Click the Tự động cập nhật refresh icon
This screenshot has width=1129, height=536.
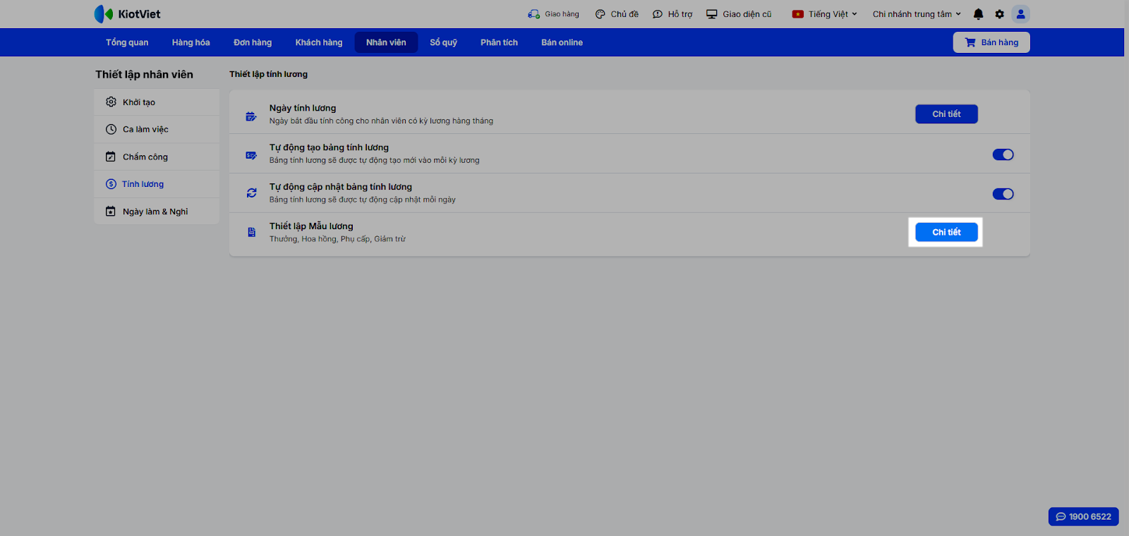(x=251, y=193)
